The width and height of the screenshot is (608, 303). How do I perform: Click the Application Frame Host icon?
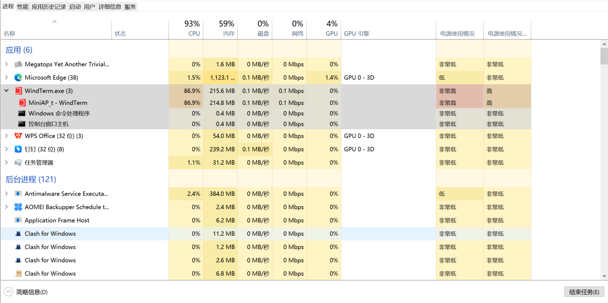18,220
